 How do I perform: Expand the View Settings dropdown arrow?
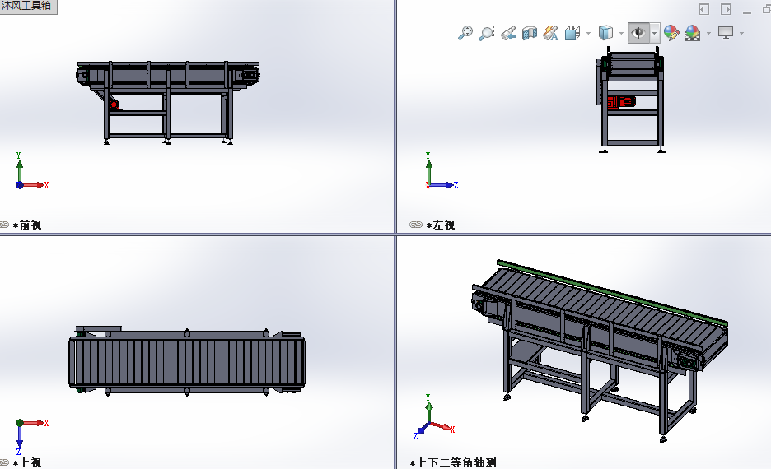741,34
